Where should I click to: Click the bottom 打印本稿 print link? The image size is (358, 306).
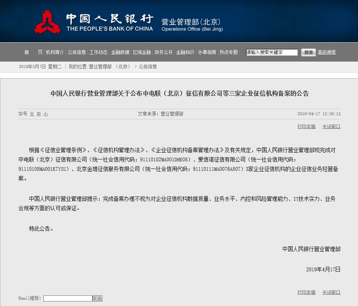306,292
